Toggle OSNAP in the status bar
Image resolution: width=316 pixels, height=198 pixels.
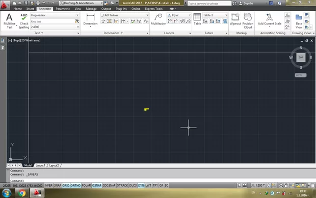[x=97, y=185]
